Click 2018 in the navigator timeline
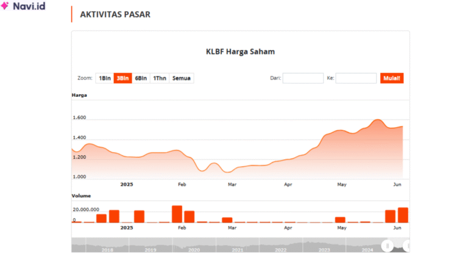This screenshot has height=263, width=468. click(x=107, y=250)
